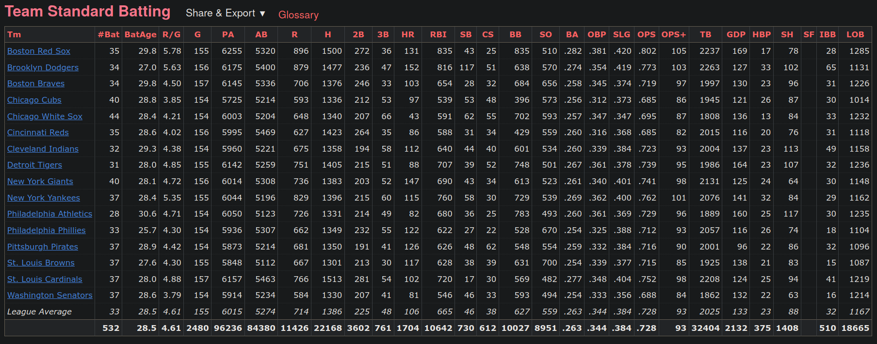Open the New York Yankees link
877x344 pixels.
tap(44, 198)
